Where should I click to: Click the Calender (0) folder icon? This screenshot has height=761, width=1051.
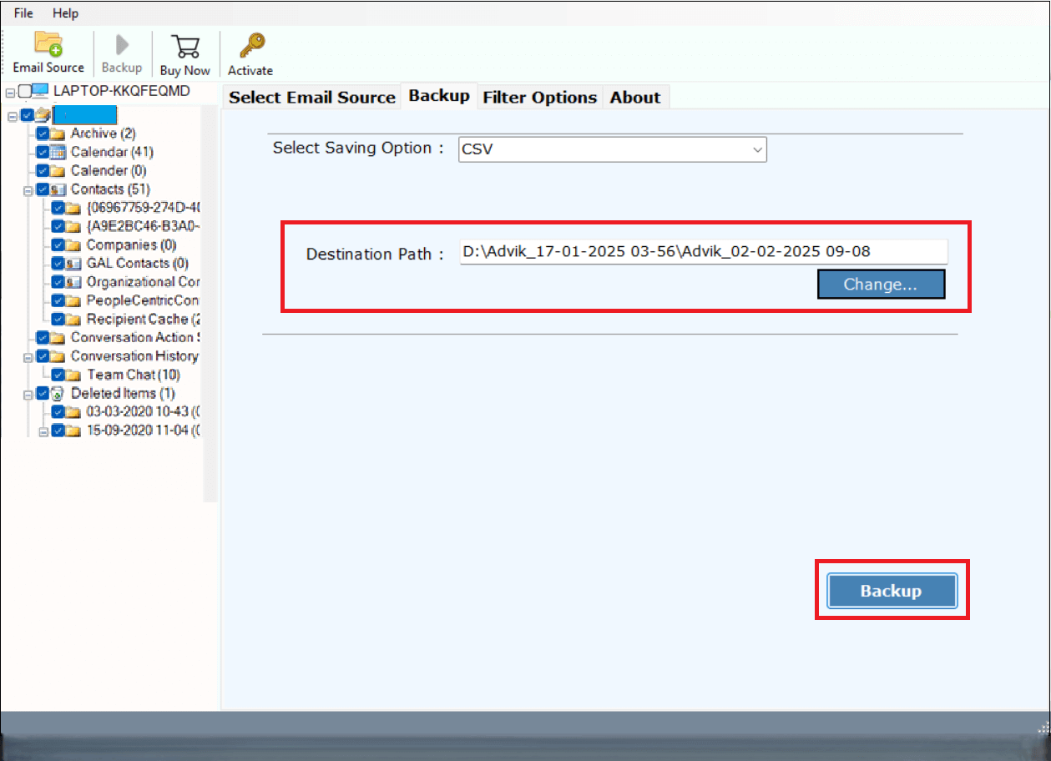click(58, 171)
